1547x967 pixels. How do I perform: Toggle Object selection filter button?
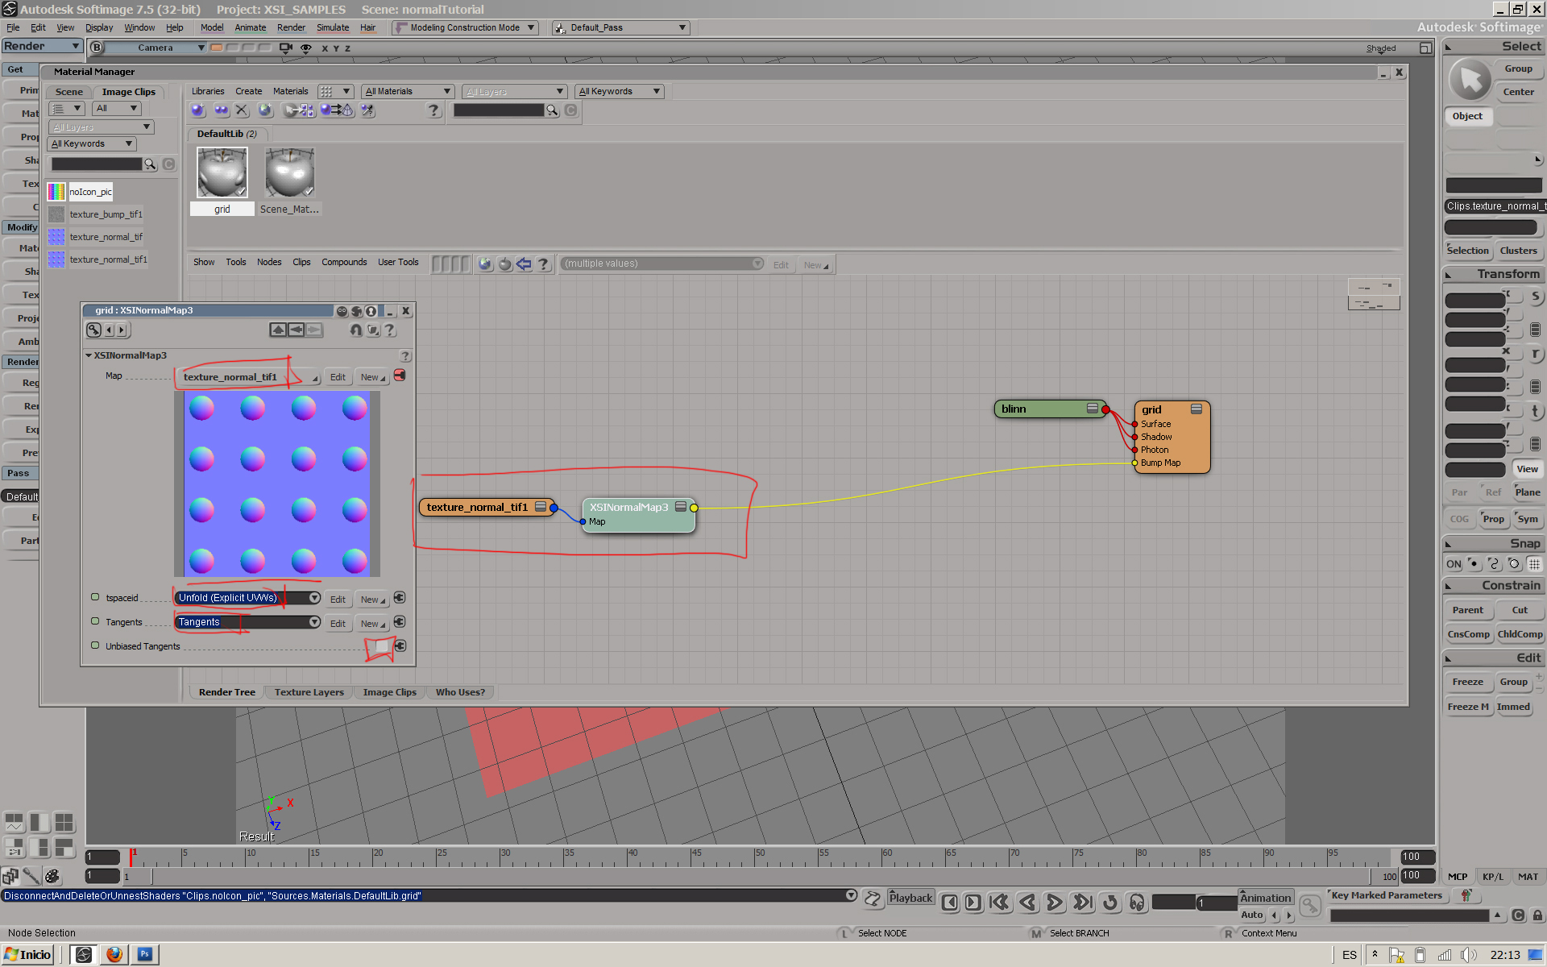(1468, 116)
